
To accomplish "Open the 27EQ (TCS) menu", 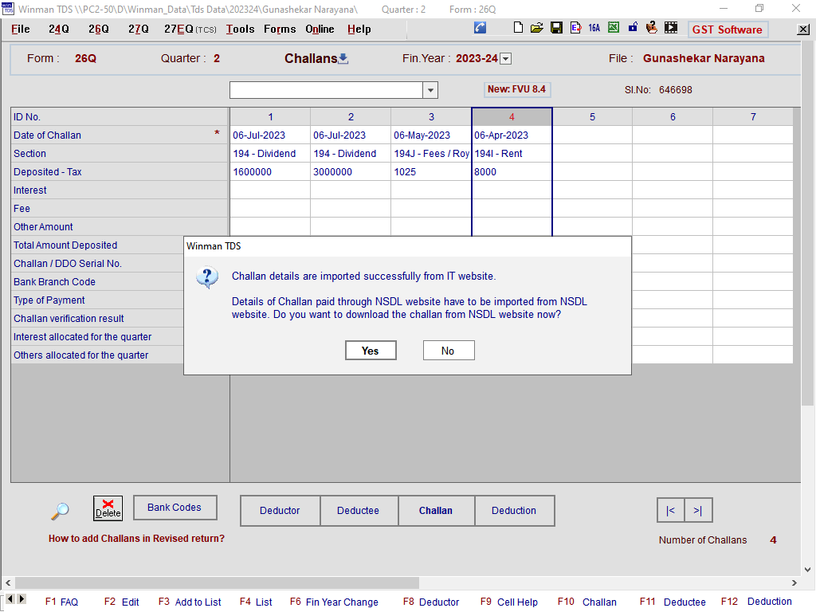I will [190, 29].
